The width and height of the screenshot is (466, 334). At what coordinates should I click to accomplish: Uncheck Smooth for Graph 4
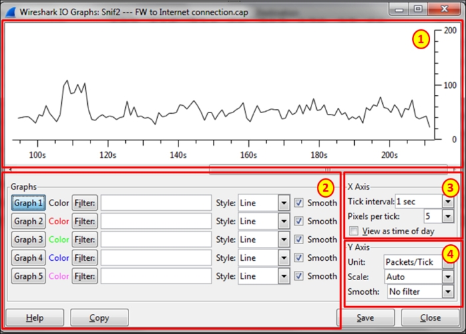click(300, 257)
